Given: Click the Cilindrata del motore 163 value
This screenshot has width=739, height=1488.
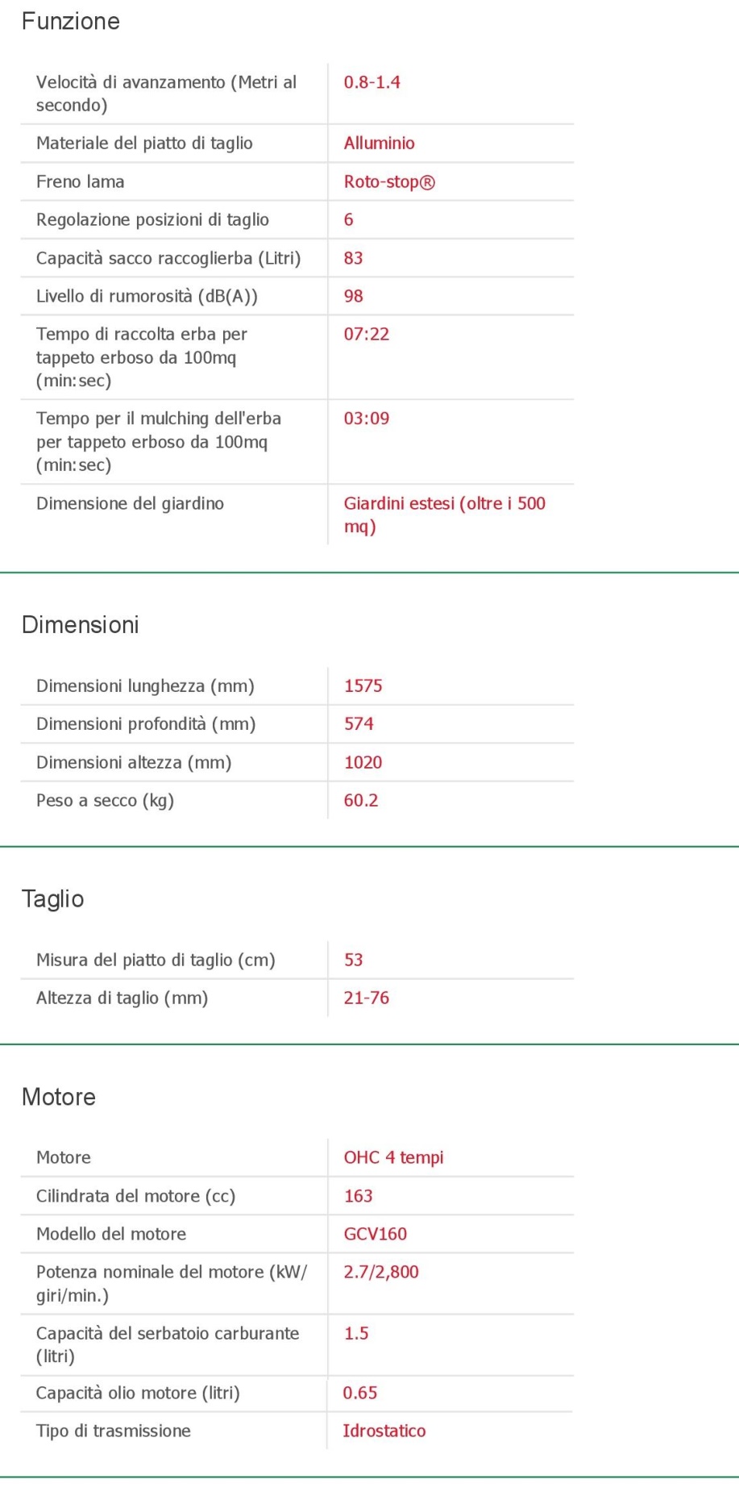Looking at the screenshot, I should [359, 1196].
